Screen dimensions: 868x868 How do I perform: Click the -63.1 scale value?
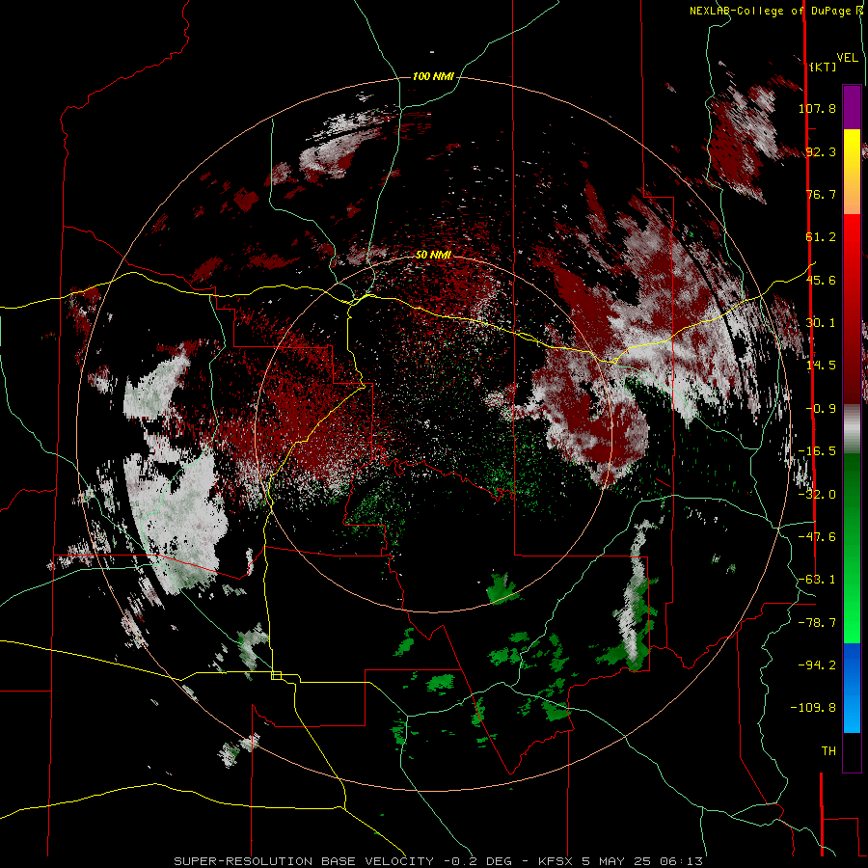(817, 580)
